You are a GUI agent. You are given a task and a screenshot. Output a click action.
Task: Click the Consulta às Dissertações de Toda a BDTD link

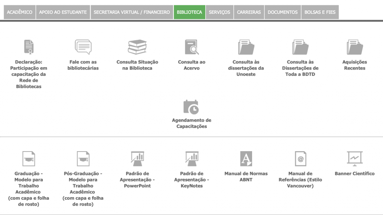click(300, 68)
